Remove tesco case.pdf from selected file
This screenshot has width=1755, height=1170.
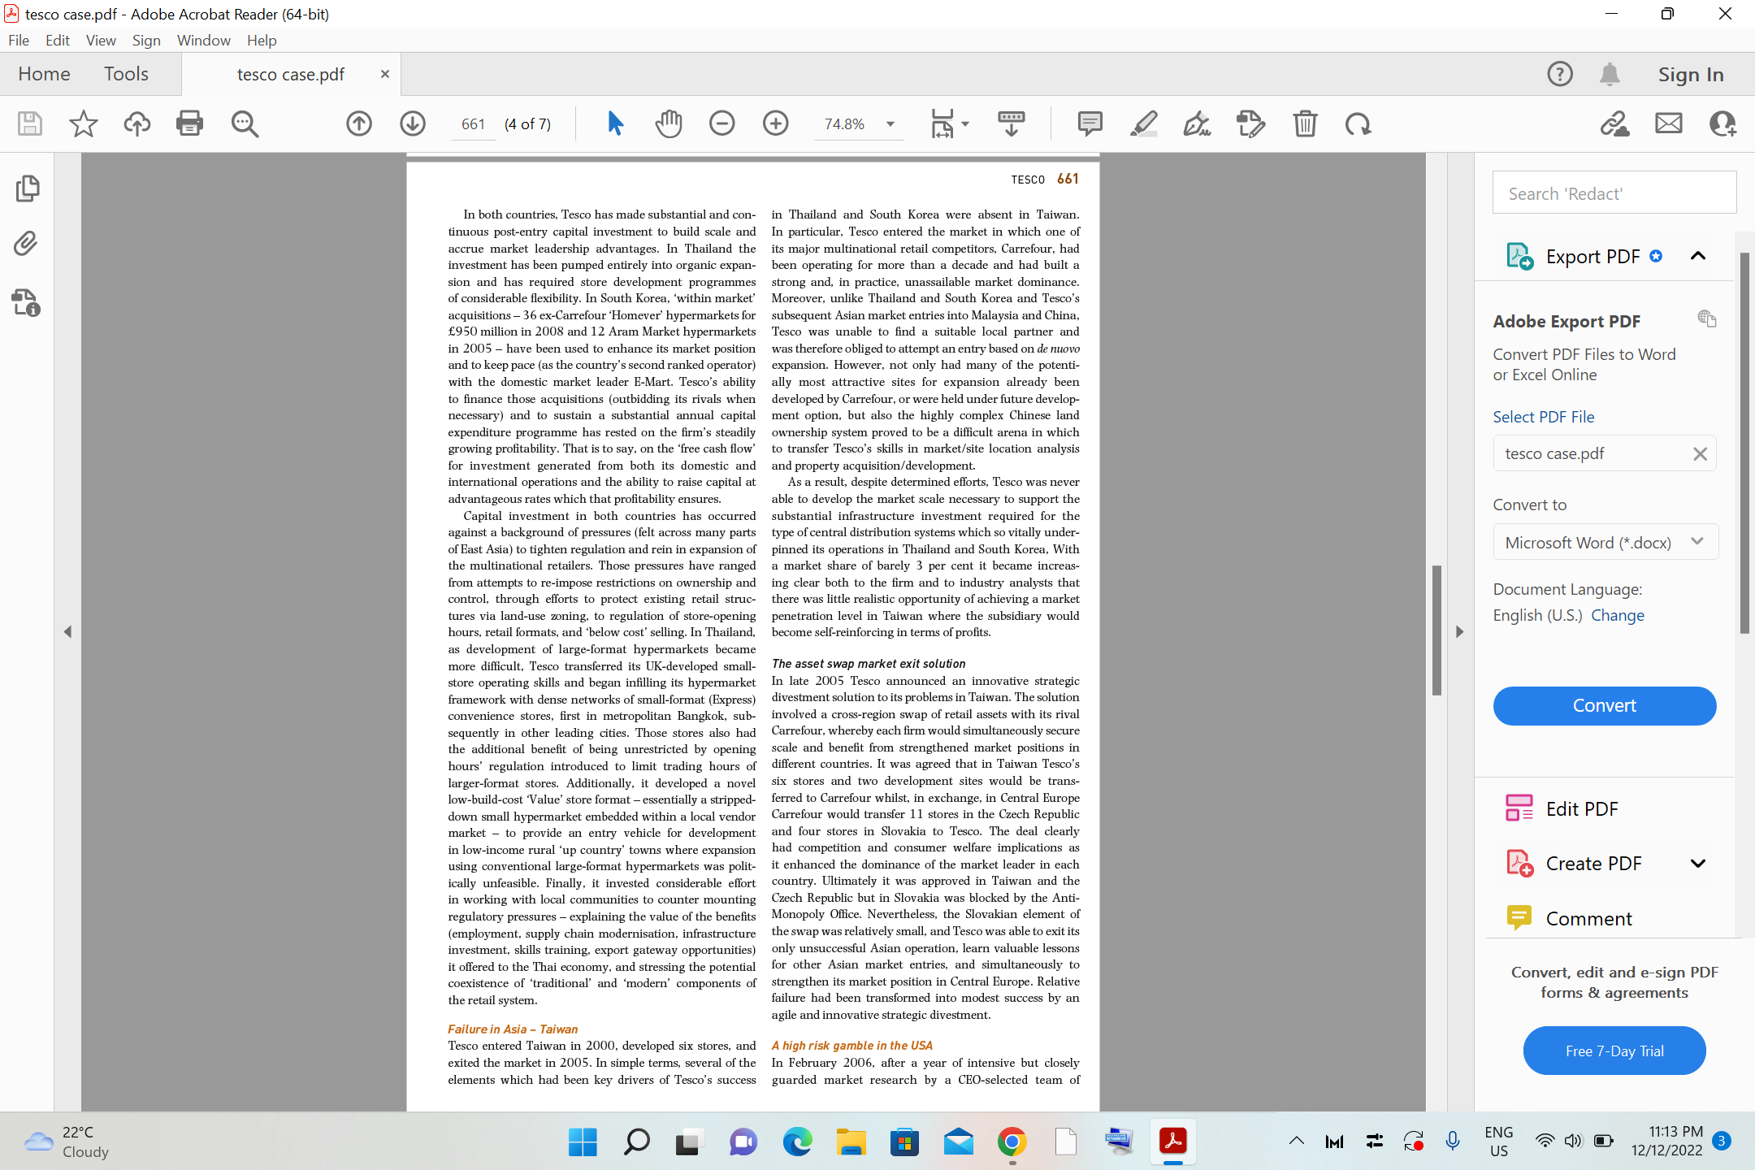click(1699, 454)
